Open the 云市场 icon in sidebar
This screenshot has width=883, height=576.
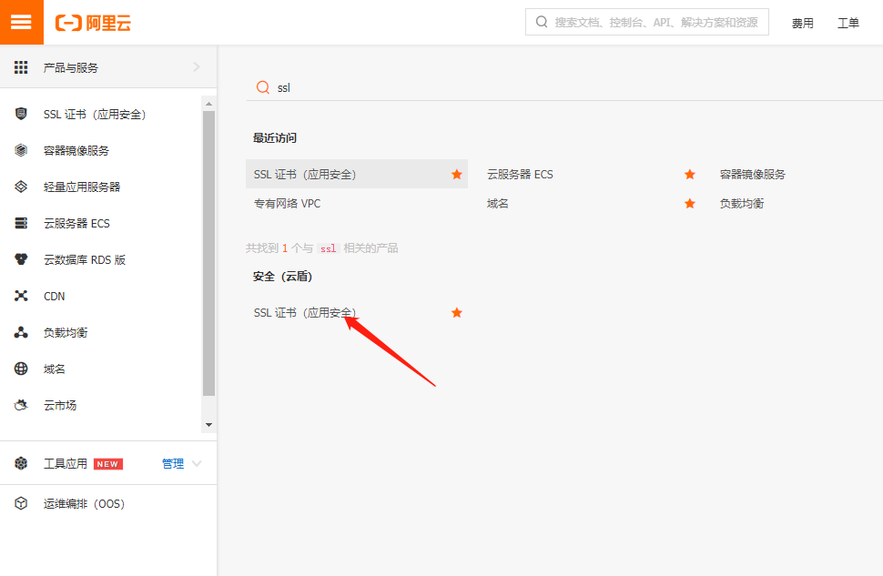21,406
